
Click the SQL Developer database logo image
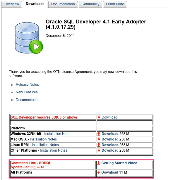coord(29,38)
